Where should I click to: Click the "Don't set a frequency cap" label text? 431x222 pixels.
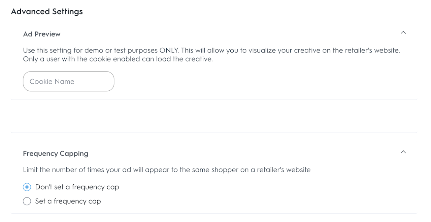(x=77, y=187)
